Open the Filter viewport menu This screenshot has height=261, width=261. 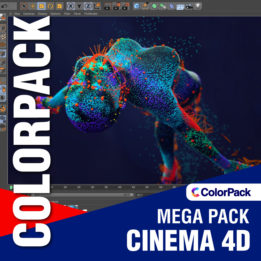coord(67,14)
